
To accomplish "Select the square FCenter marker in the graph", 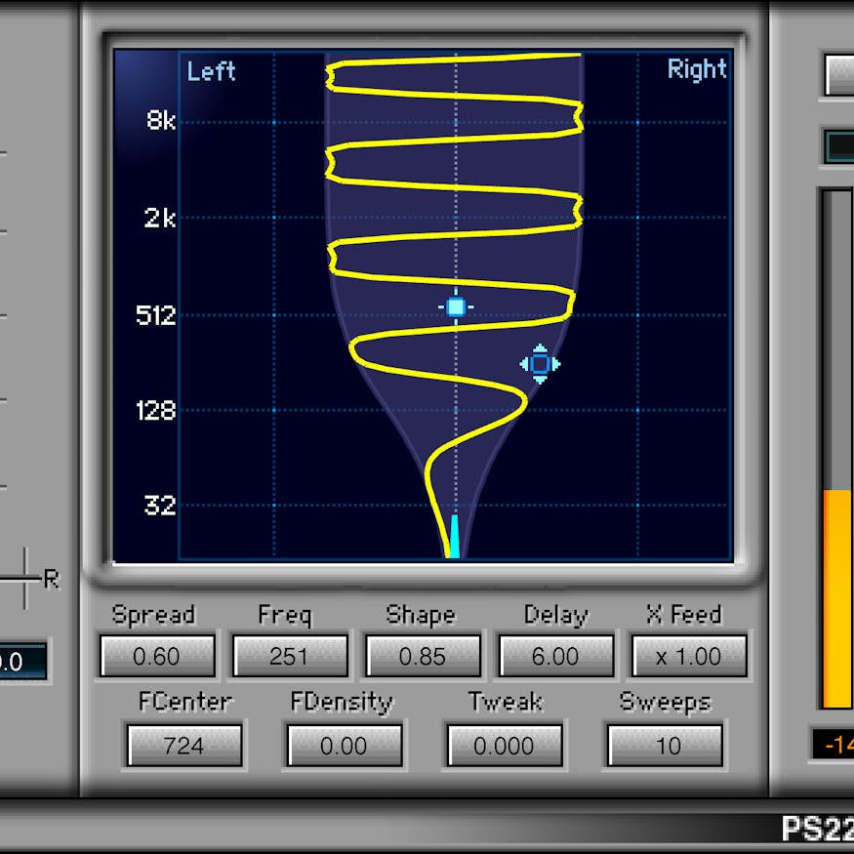I will 457,307.
